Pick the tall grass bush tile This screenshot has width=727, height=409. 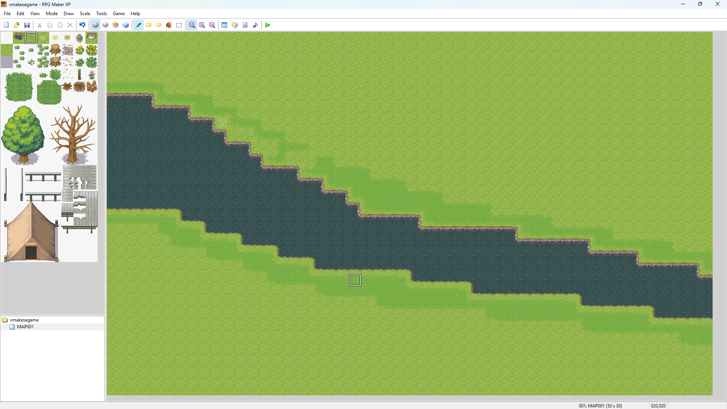(x=19, y=86)
